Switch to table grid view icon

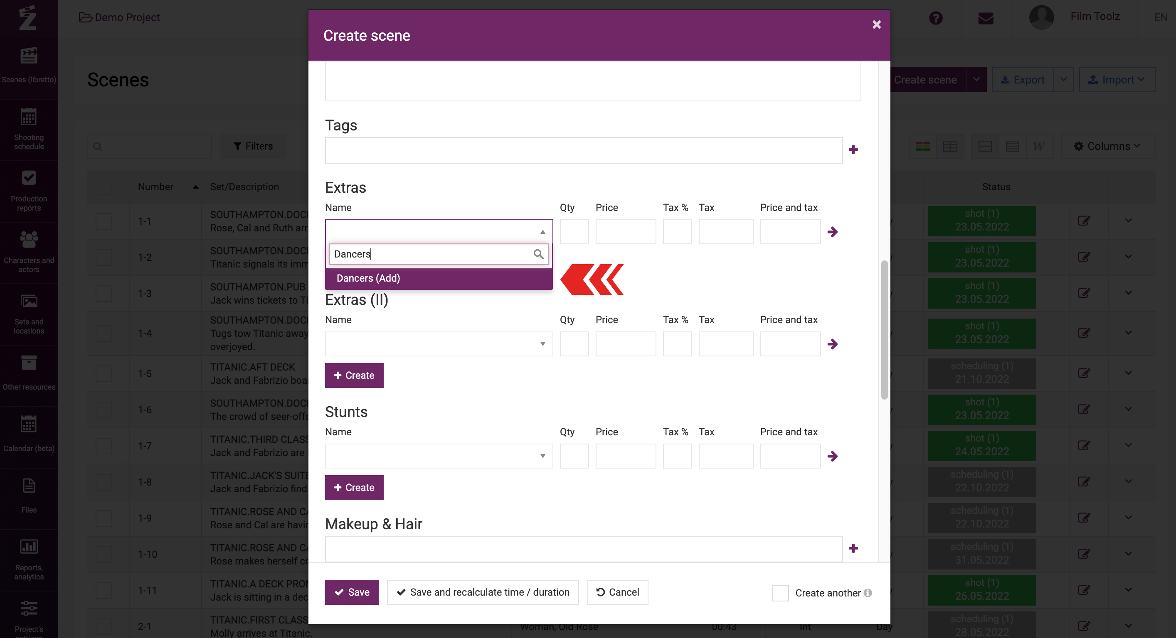point(950,146)
